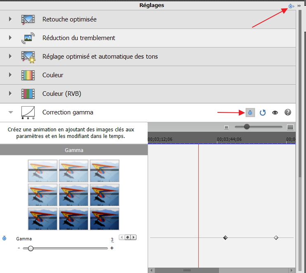Click the Gamma value 3
The width and height of the screenshot is (306, 273).
click(112, 240)
